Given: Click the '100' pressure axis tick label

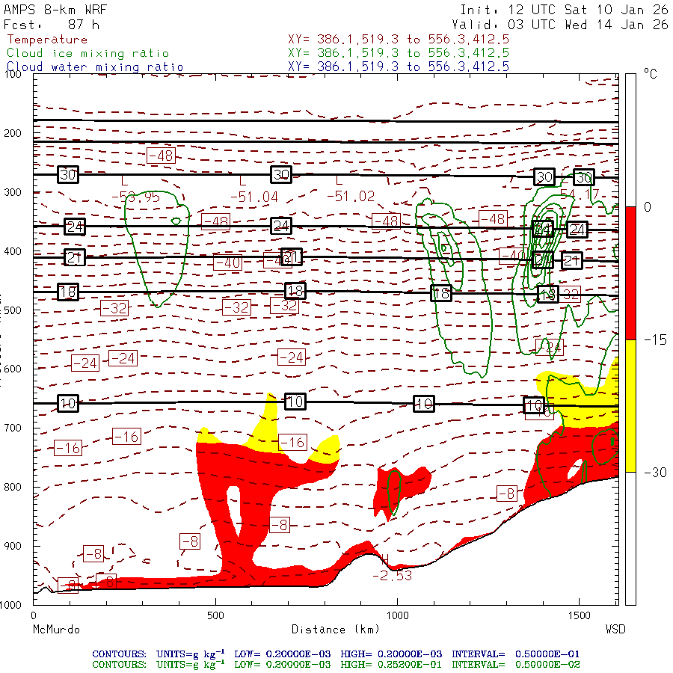Looking at the screenshot, I should point(13,74).
